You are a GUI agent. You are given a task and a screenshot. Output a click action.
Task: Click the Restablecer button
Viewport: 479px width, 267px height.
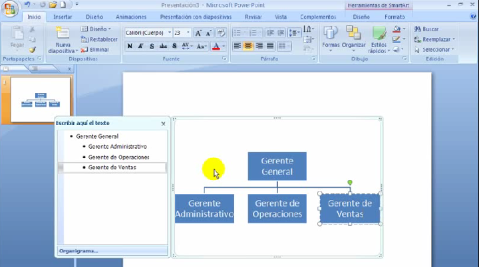click(x=99, y=39)
